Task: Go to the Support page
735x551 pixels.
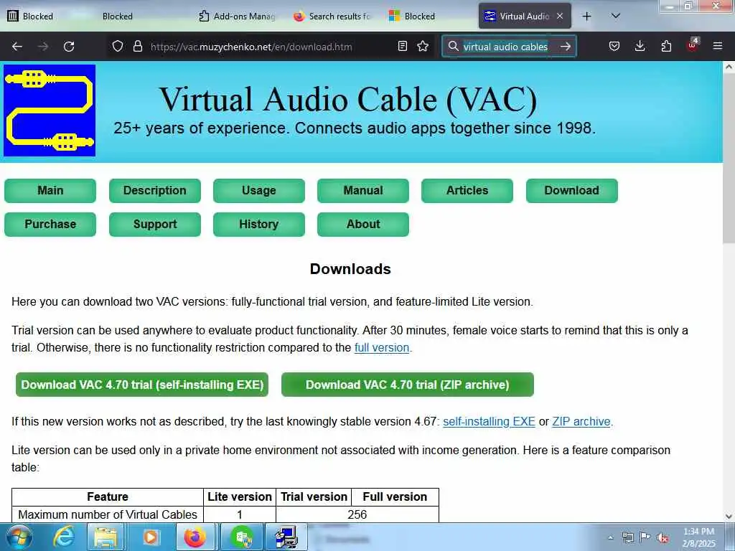Action: tap(155, 225)
